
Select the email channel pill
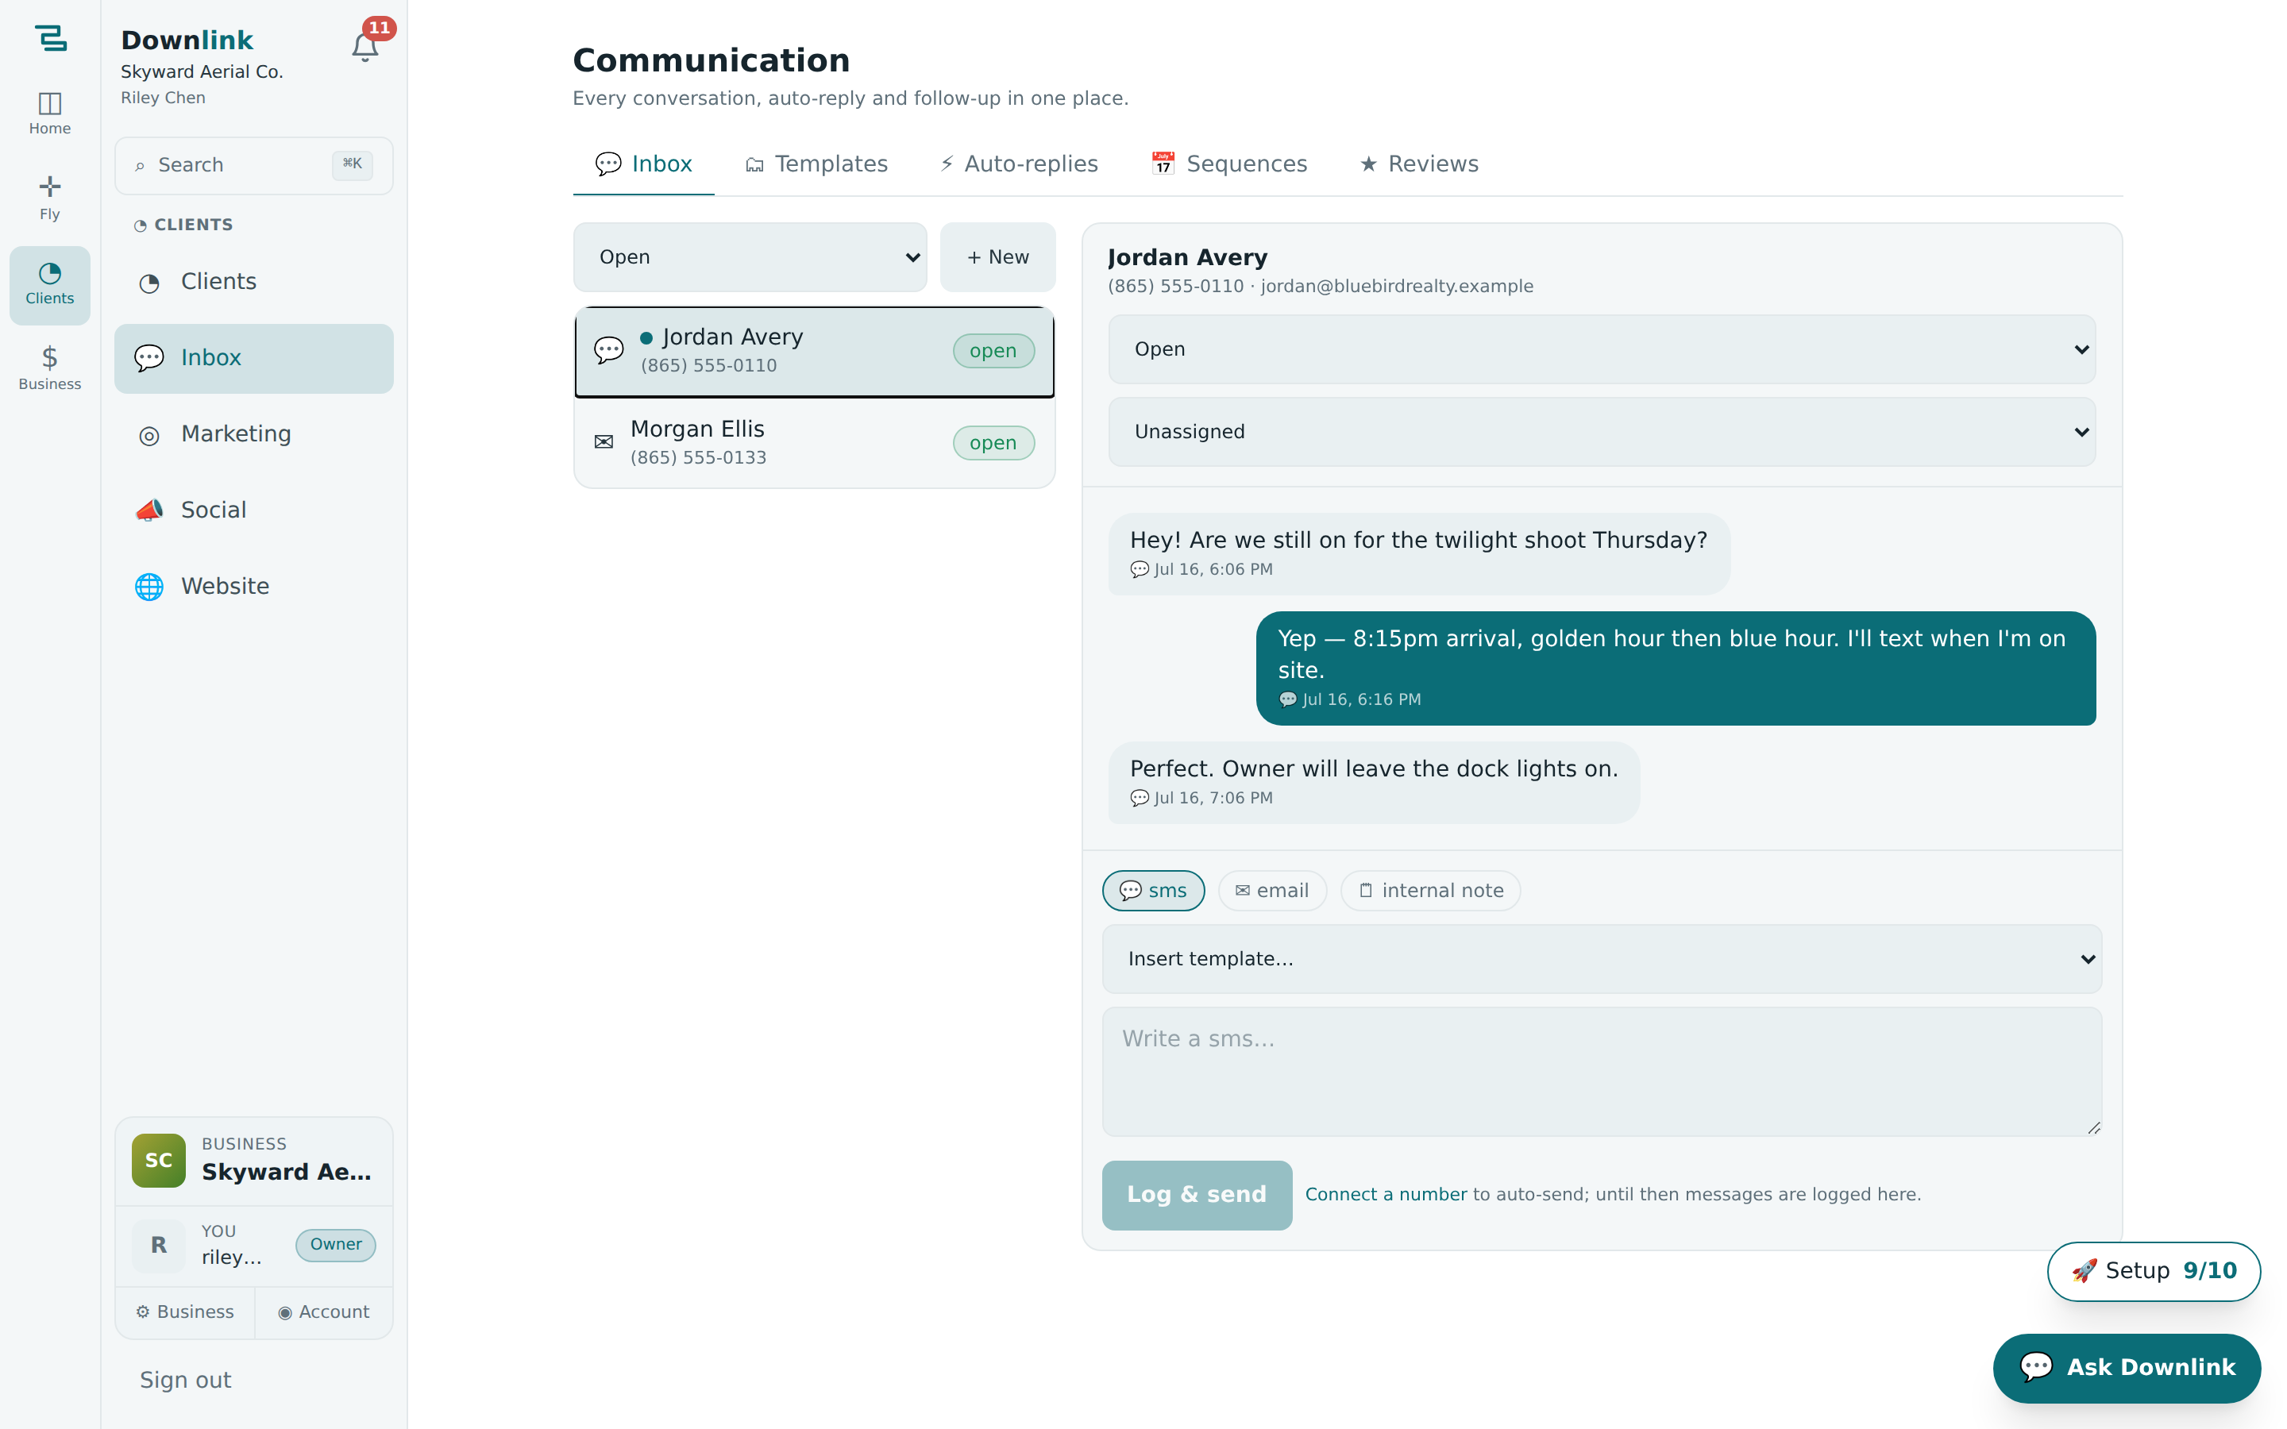[x=1272, y=890]
